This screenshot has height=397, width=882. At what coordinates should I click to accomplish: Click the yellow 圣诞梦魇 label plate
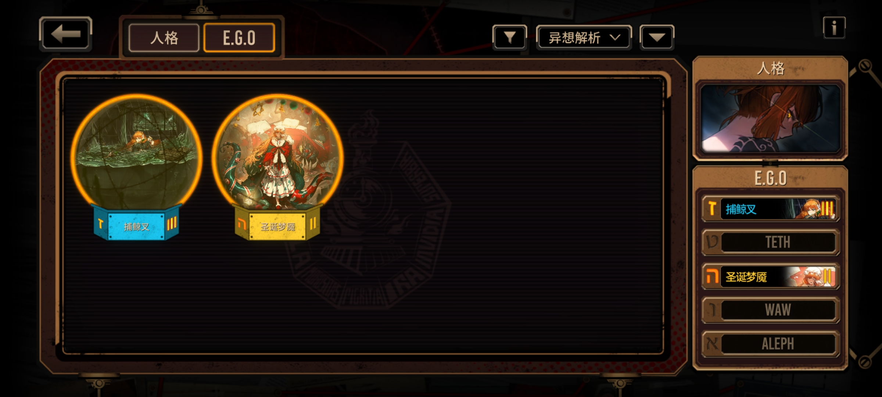pyautogui.click(x=277, y=225)
